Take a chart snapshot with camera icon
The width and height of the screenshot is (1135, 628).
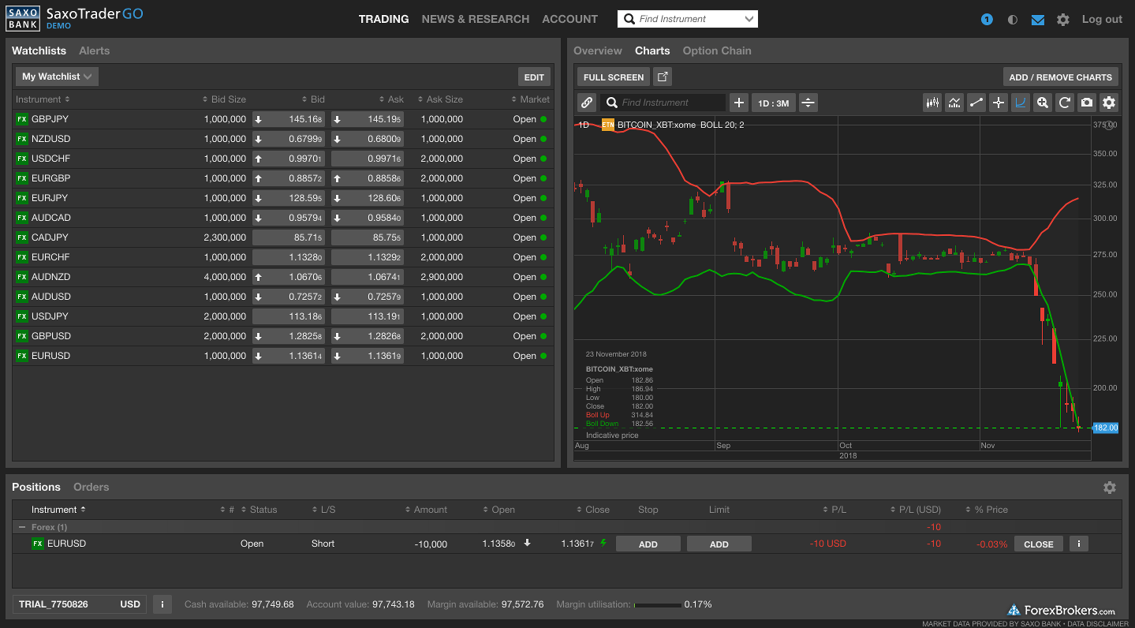point(1087,103)
